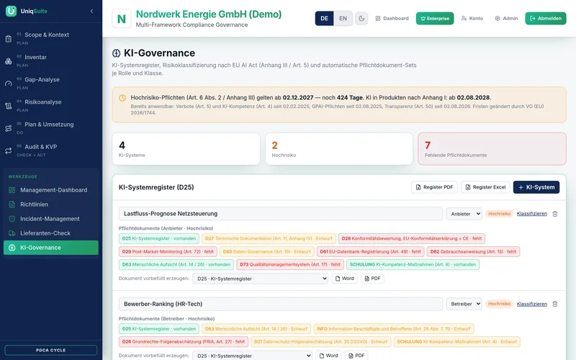The height and width of the screenshot is (360, 576).
Task: Click the Enterprise badge button
Action: (x=435, y=19)
